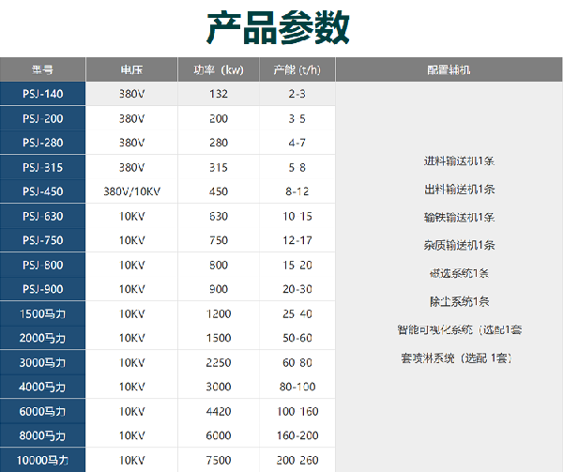
Task: Click the power value 2250
Action: 219,362
